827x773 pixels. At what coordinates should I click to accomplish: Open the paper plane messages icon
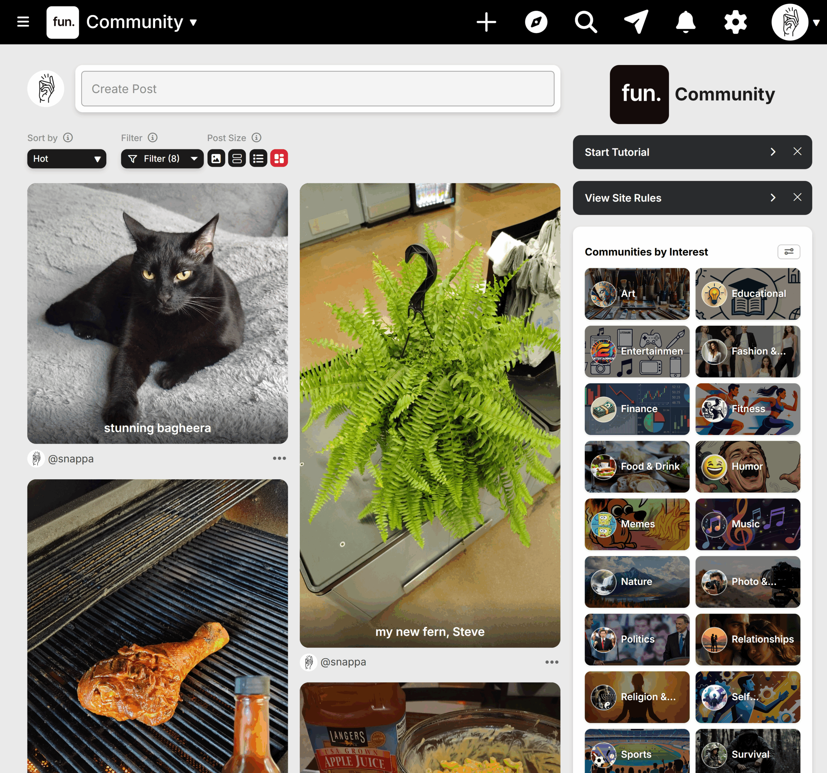(636, 22)
